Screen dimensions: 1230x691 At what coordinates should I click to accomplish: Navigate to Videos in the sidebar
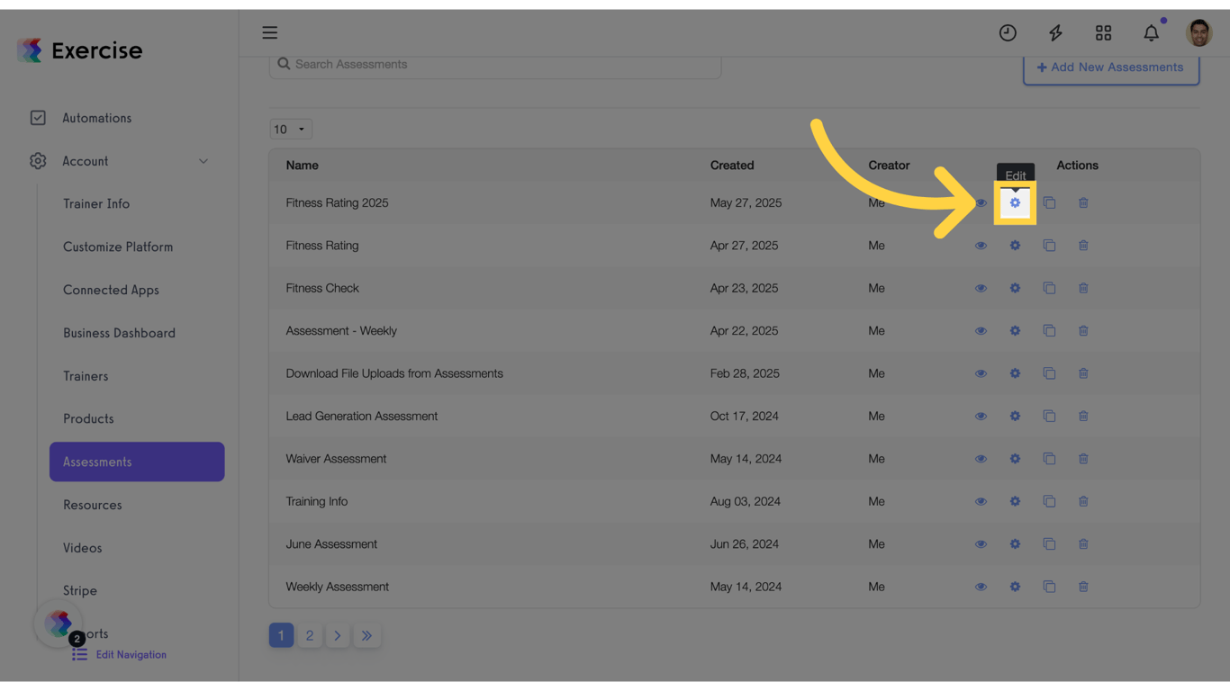click(x=83, y=549)
